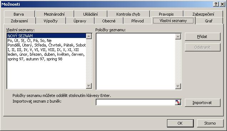Select the Vlastní seznamy tab
227x131 pixels.
173,21
